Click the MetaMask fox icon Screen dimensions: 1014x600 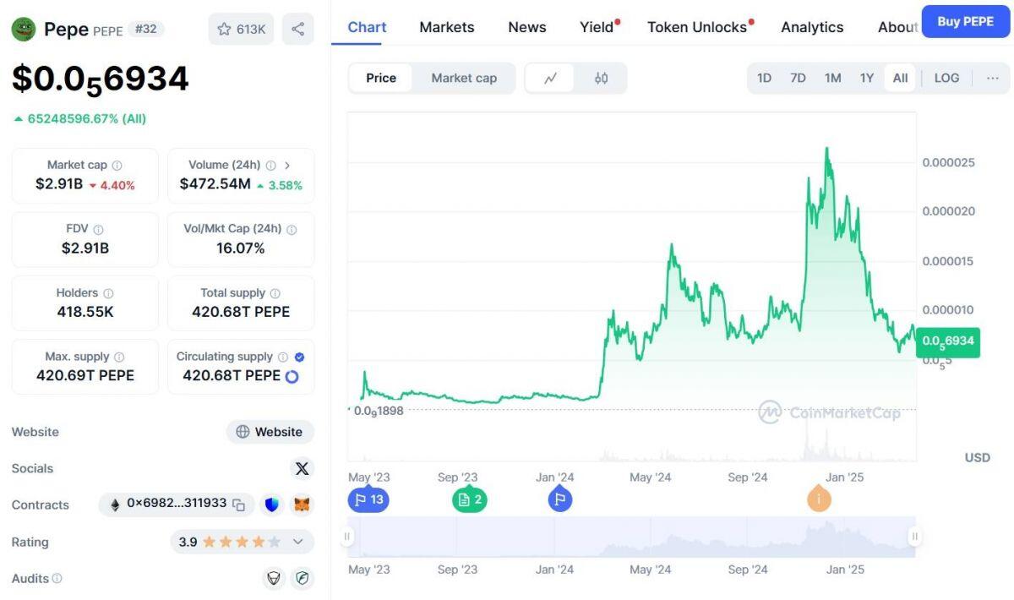click(x=302, y=505)
